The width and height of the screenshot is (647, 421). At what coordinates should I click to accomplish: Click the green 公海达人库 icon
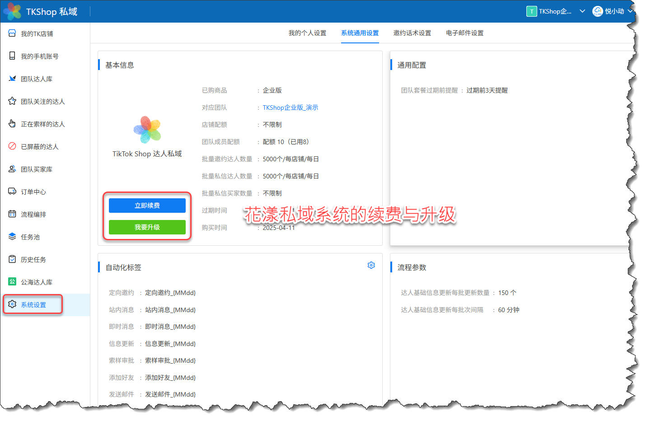[x=12, y=282]
